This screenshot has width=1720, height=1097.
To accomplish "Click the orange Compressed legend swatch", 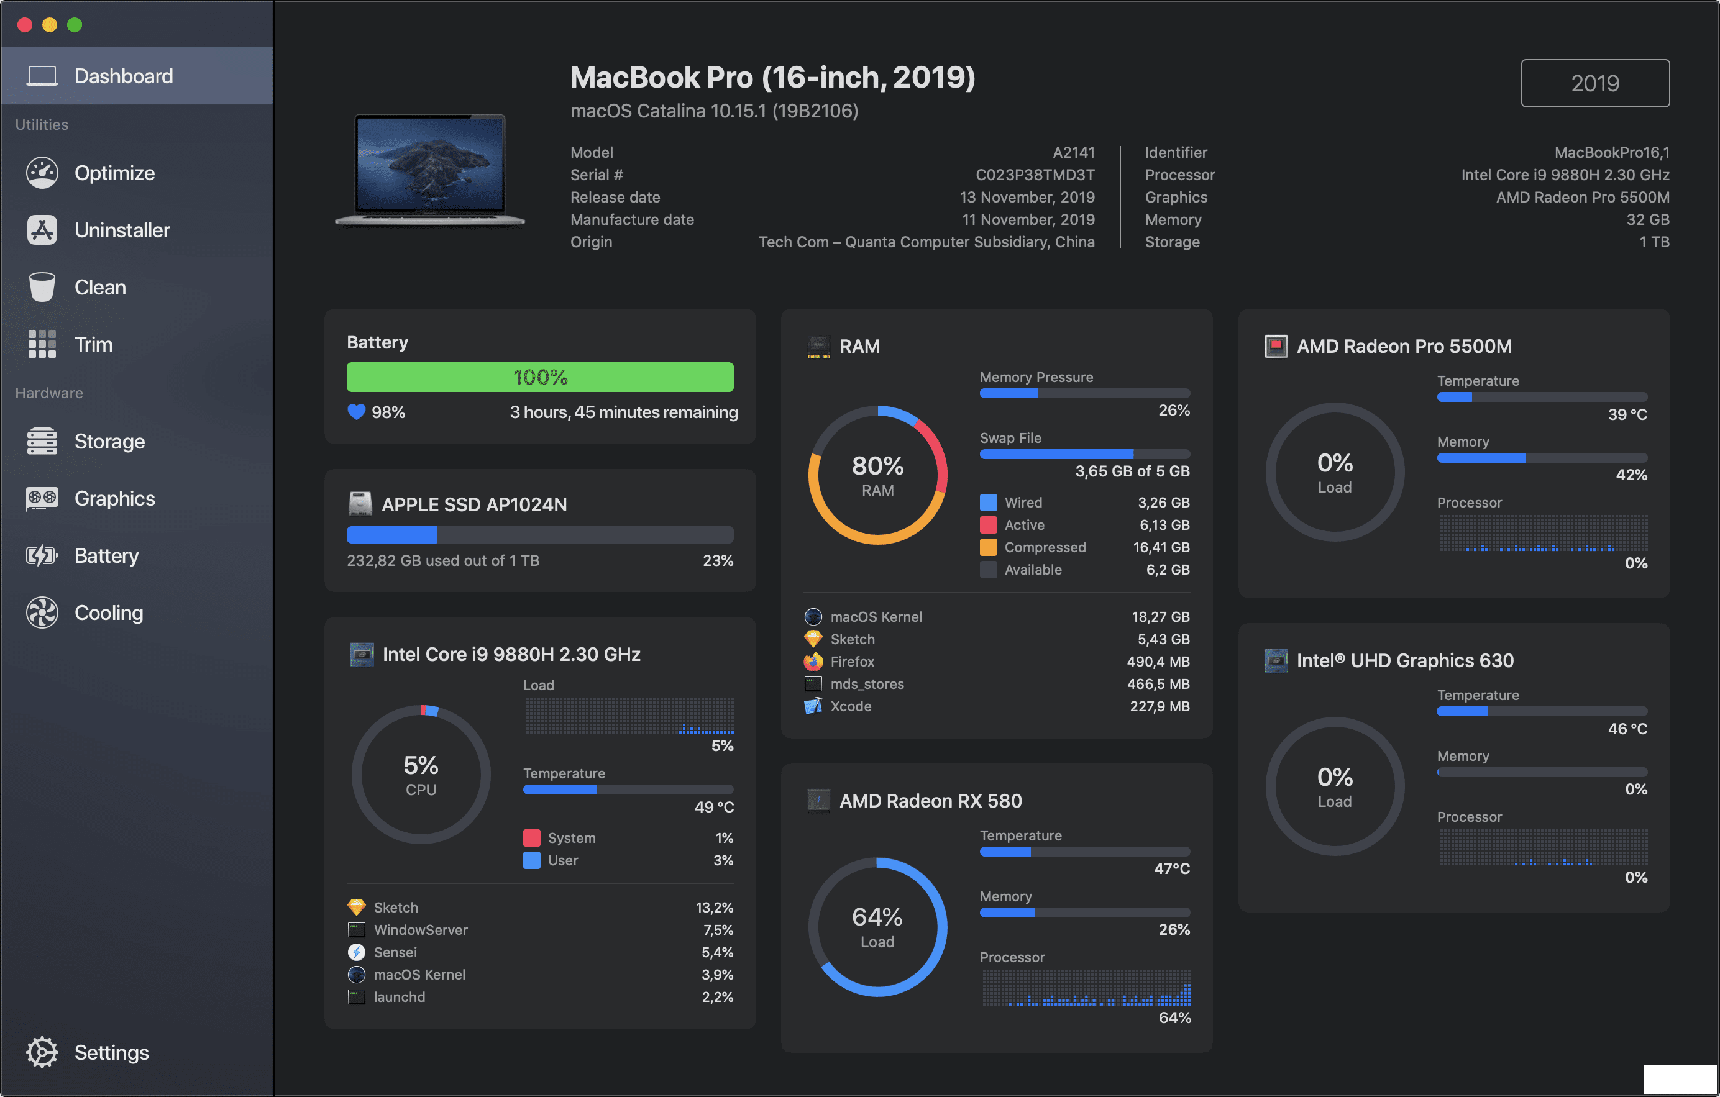I will [x=988, y=547].
